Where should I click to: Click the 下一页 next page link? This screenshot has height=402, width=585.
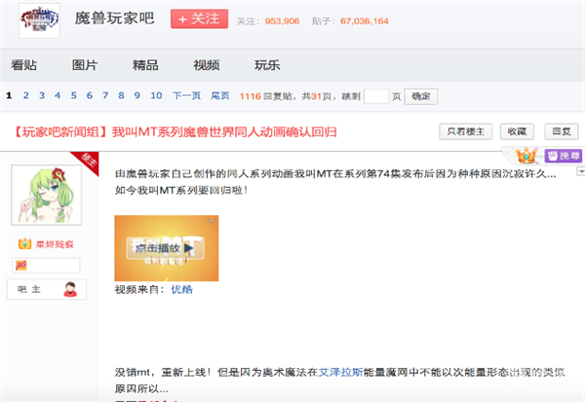[x=186, y=95]
